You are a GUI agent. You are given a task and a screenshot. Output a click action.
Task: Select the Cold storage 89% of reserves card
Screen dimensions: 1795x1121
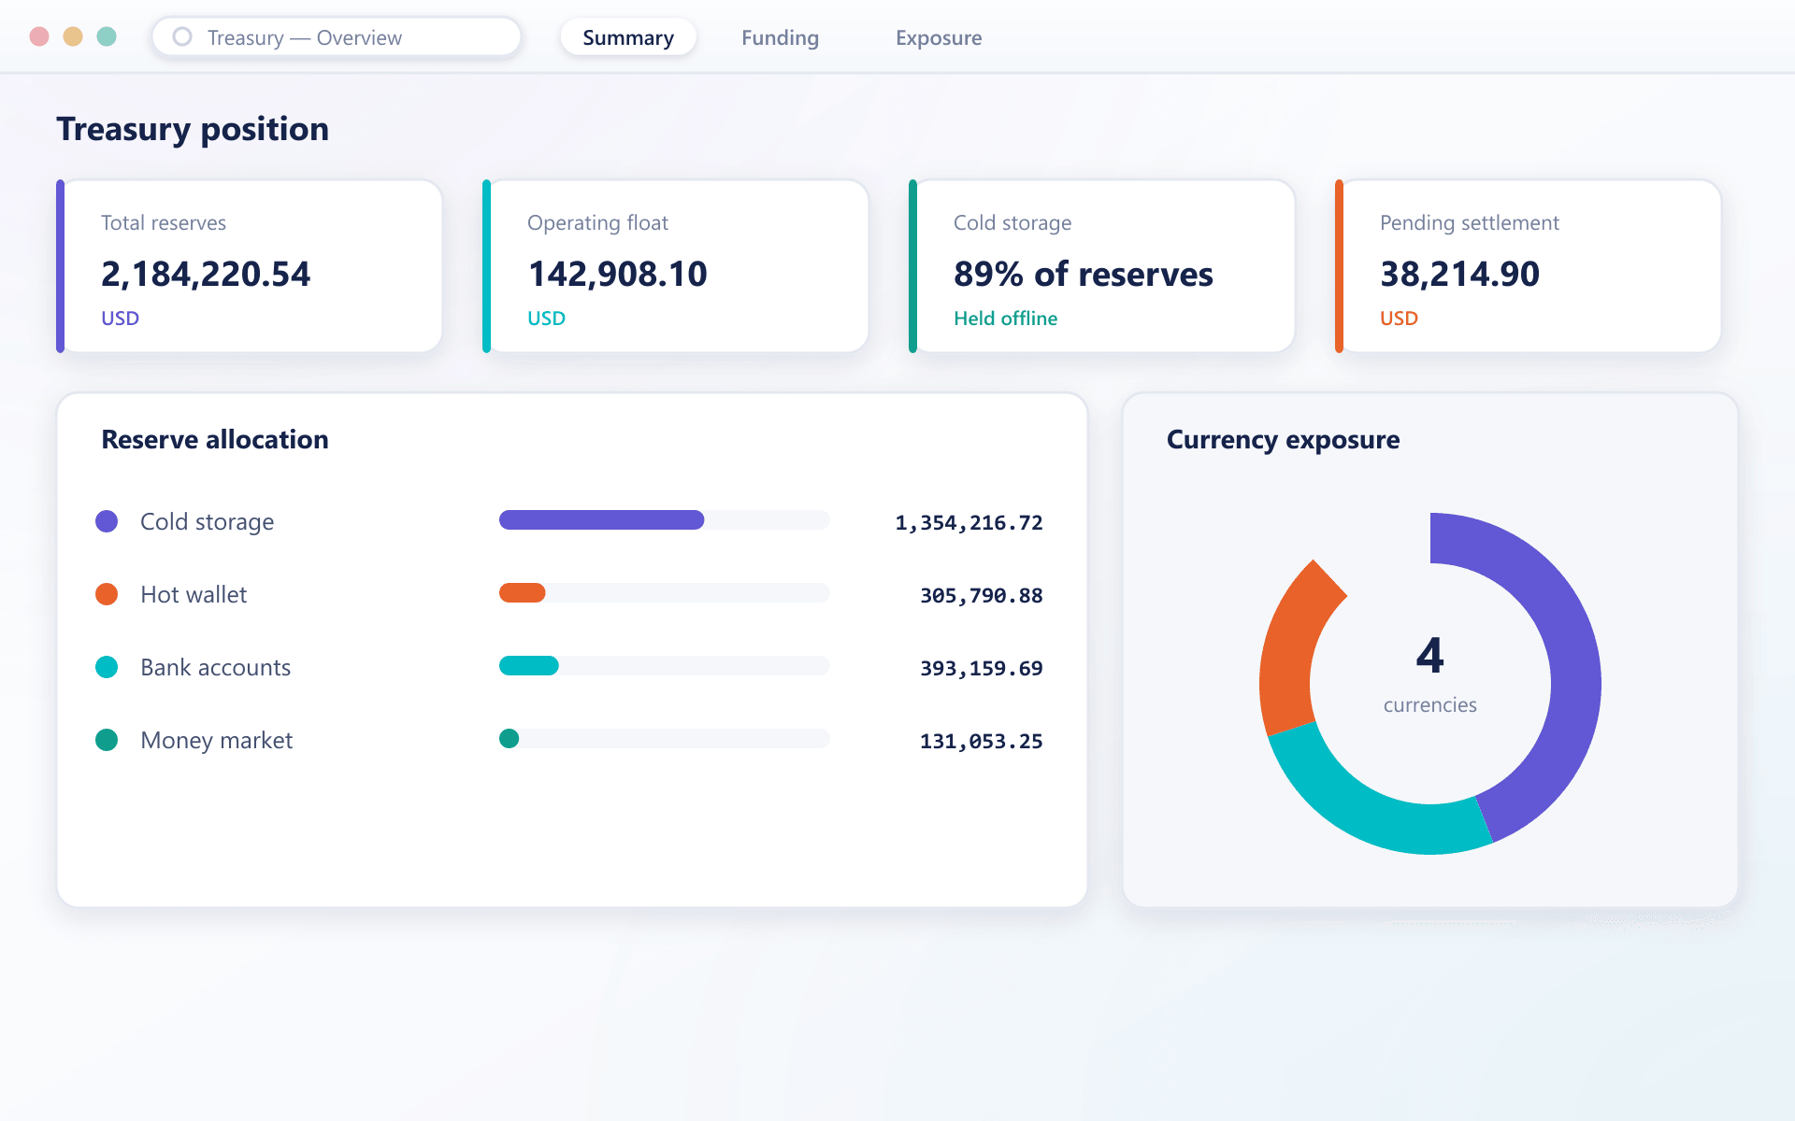click(1101, 266)
